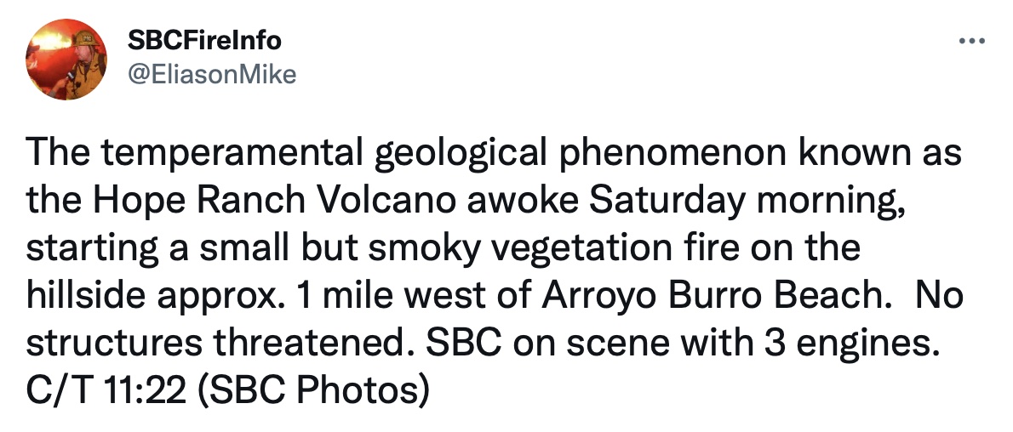Click the SBCFireInfo display name
1013x432 pixels.
click(x=203, y=39)
